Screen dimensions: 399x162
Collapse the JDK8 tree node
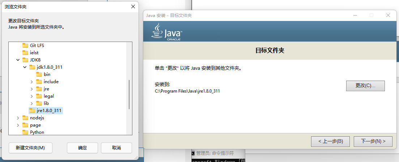tap(18, 60)
